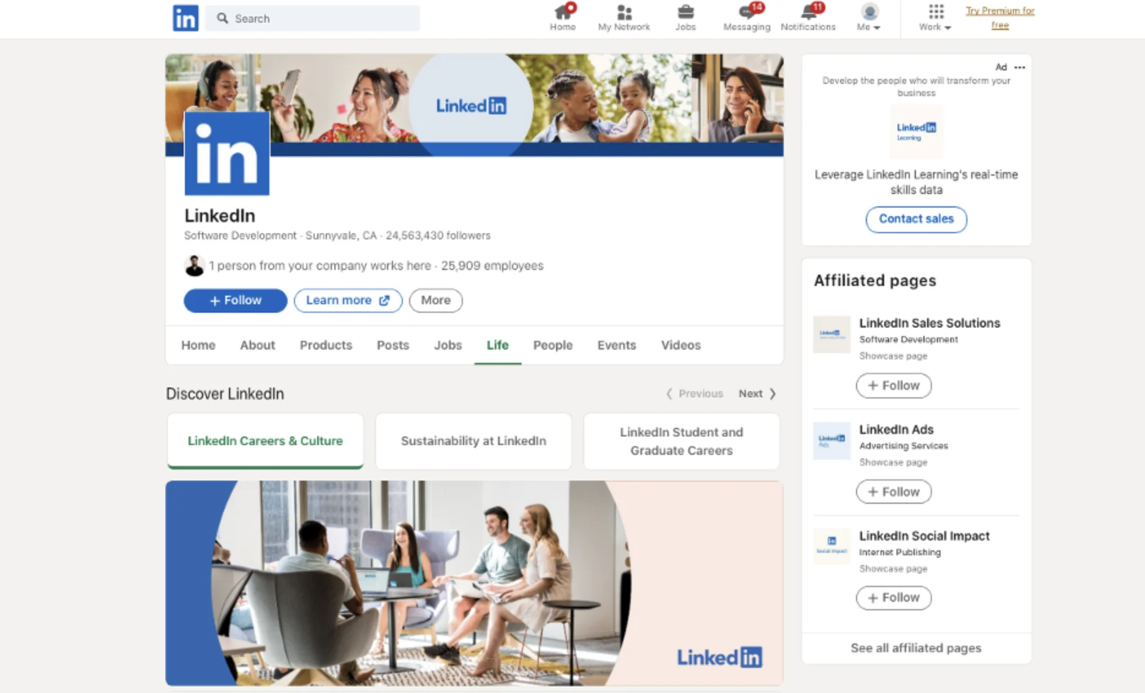Click the Learn more button
Image resolution: width=1145 pixels, height=693 pixels.
coord(348,301)
